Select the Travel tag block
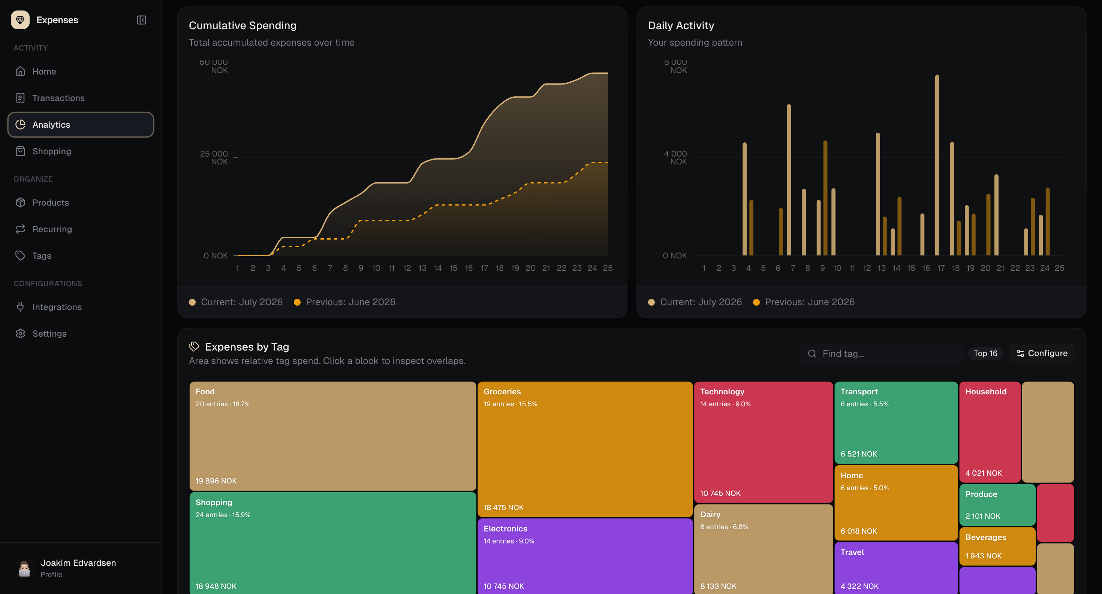 coord(896,568)
